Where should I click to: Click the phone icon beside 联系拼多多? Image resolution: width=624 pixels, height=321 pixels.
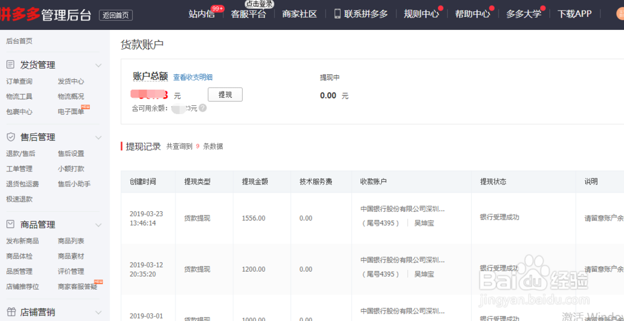tap(338, 14)
